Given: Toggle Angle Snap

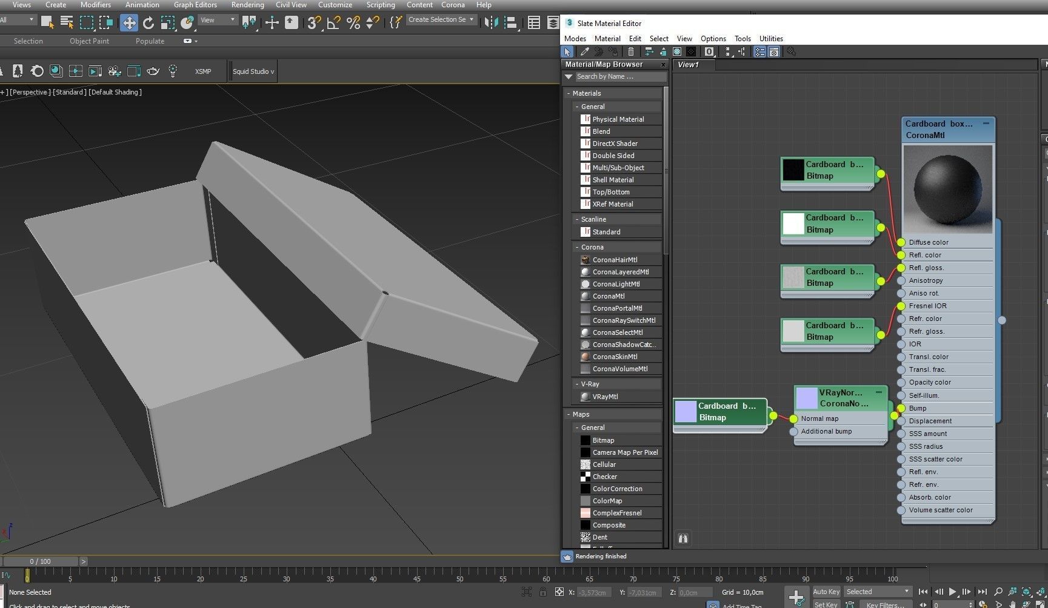Looking at the screenshot, I should coord(333,22).
